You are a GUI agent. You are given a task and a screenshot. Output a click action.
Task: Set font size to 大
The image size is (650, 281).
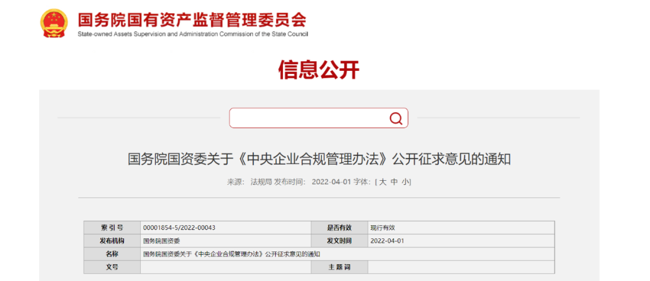point(382,182)
